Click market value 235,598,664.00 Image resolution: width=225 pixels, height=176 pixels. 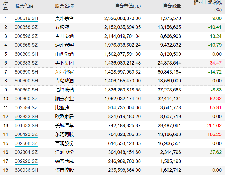[x=124, y=170]
